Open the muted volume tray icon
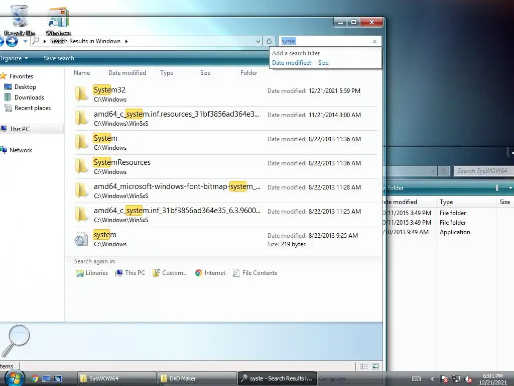The image size is (514, 386). coord(468,379)
